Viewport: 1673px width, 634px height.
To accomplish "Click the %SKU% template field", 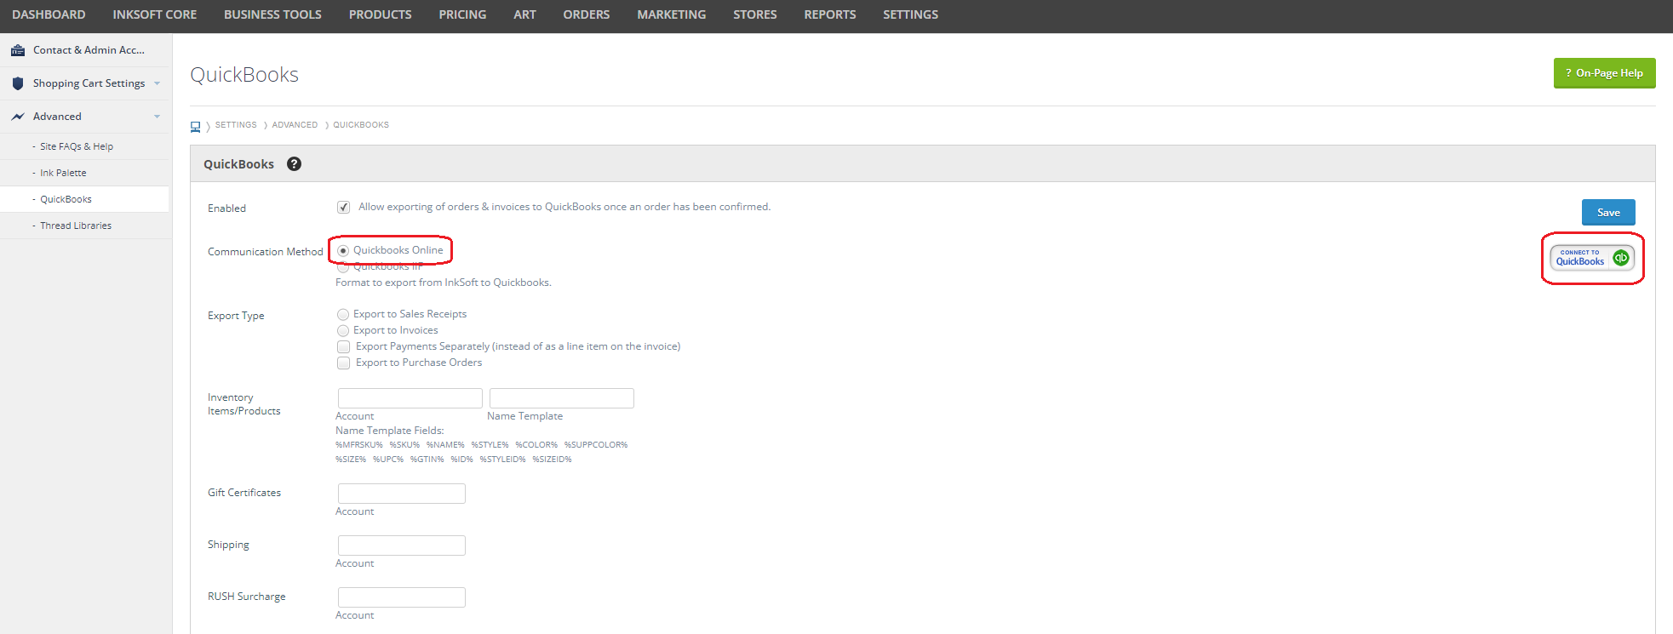I will click(x=404, y=445).
